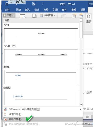The width and height of the screenshot is (95, 127).
Task: Switch to the 邮件 tab
Action: coord(64,10)
